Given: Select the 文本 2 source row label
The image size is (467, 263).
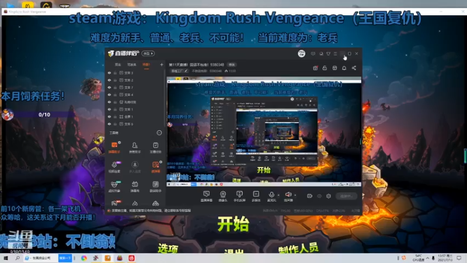Looking at the screenshot, I should pyautogui.click(x=128, y=80).
